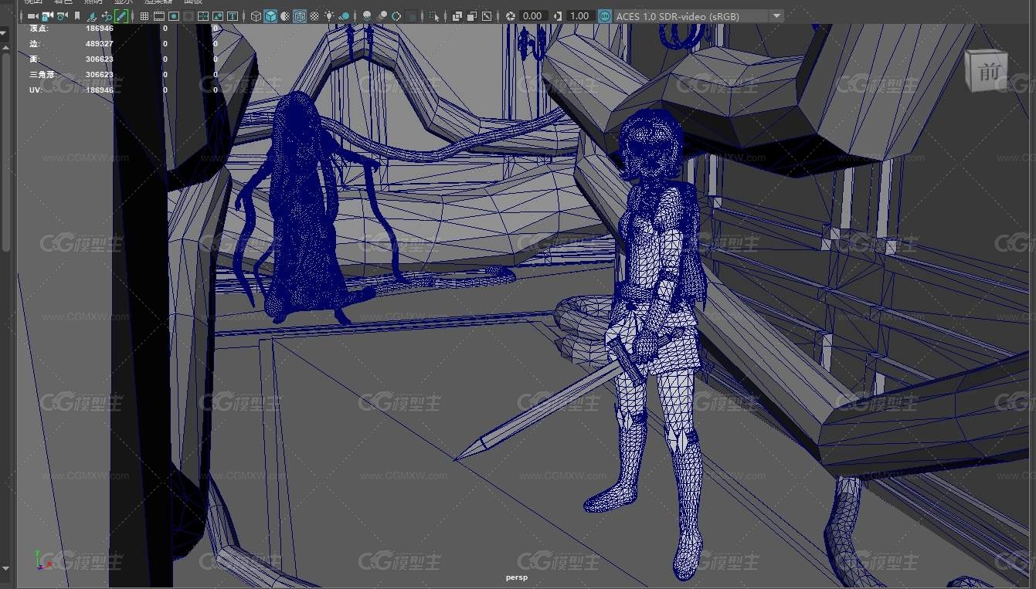Click the Depth of Field icon
This screenshot has height=589, width=1036.
click(413, 15)
